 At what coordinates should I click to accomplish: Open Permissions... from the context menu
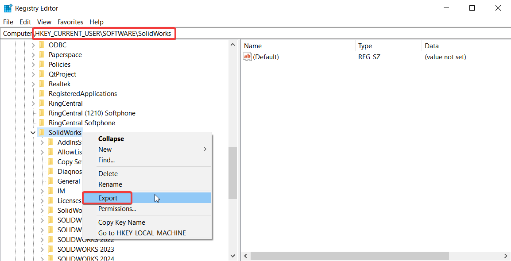tap(147, 209)
